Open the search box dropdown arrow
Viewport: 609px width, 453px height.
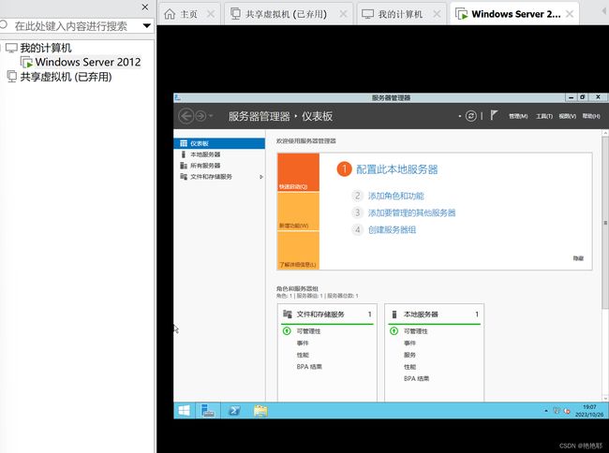pyautogui.click(x=147, y=26)
